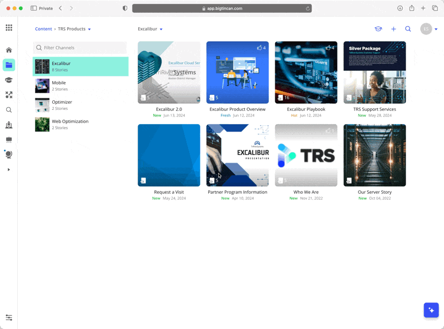Open the graduation cap learning sidebar icon

click(x=9, y=80)
